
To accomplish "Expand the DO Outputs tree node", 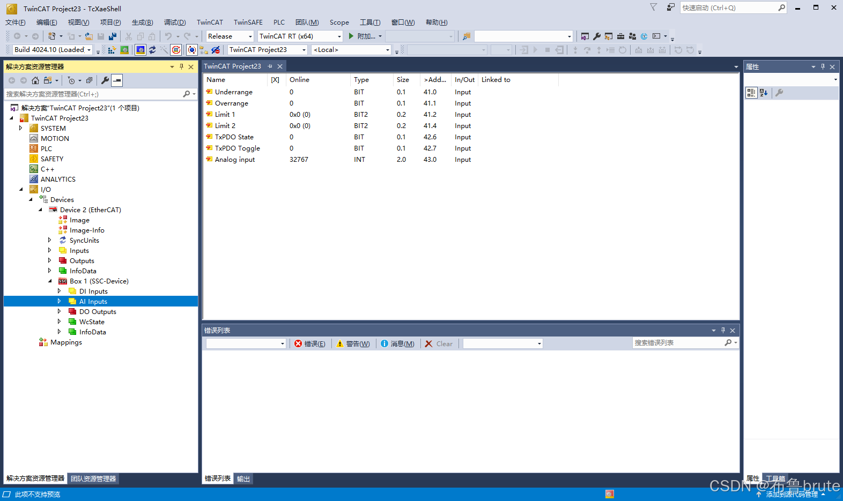I will click(60, 311).
